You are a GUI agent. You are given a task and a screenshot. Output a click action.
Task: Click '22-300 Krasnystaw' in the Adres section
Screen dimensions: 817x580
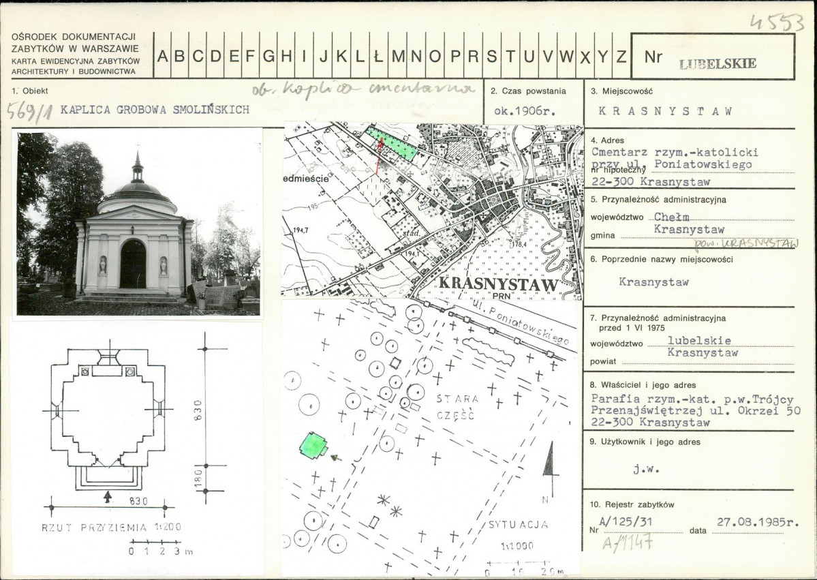click(x=651, y=182)
